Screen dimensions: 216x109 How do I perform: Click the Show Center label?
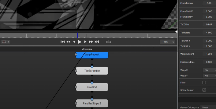(187, 90)
